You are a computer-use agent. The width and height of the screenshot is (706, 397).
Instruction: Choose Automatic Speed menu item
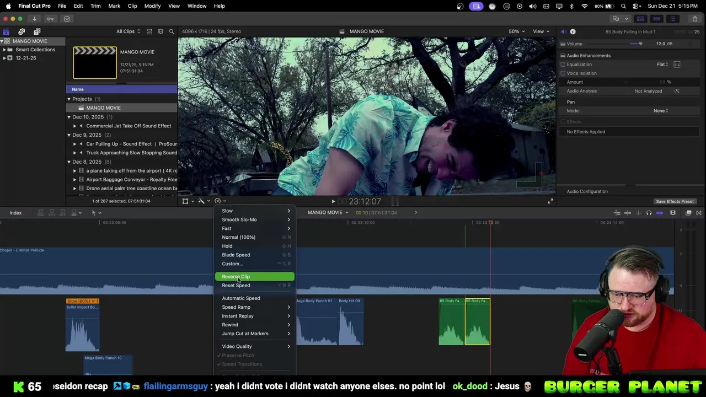click(x=254, y=298)
